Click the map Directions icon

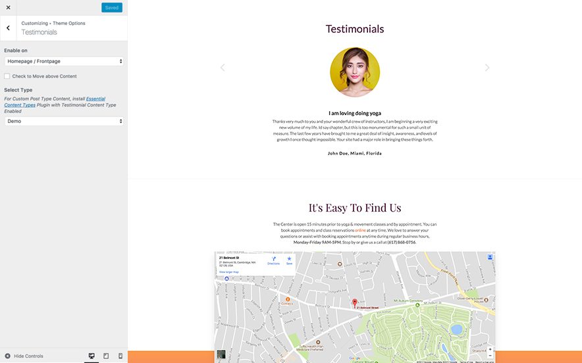click(x=274, y=260)
